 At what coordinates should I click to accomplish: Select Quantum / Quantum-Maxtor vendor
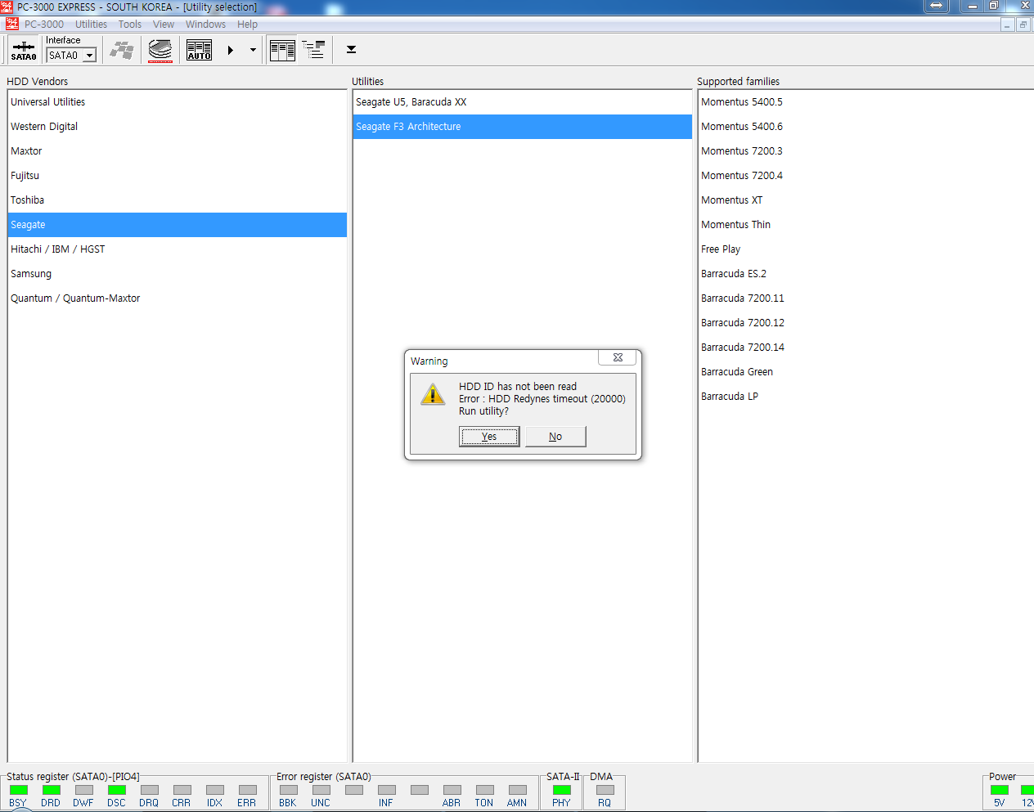[x=178, y=298]
